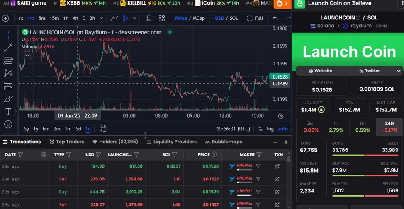Select the text annotation tool
This screenshot has height=209, width=404.
click(x=8, y=112)
